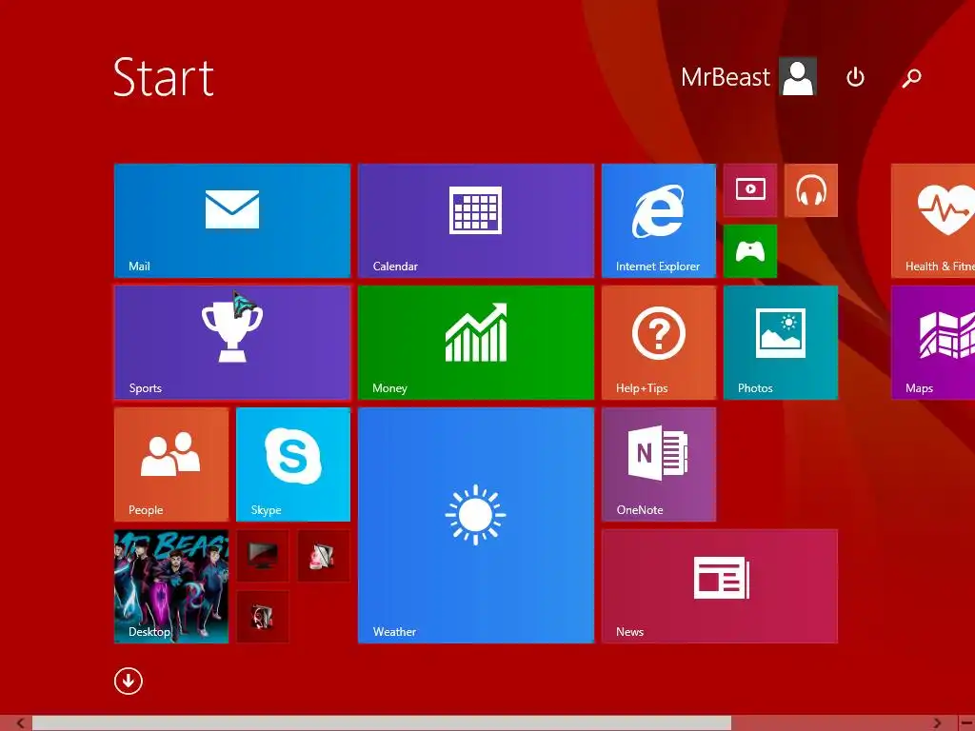Image resolution: width=975 pixels, height=731 pixels.
Task: Click the scrollbar left arrow
Action: [20, 723]
